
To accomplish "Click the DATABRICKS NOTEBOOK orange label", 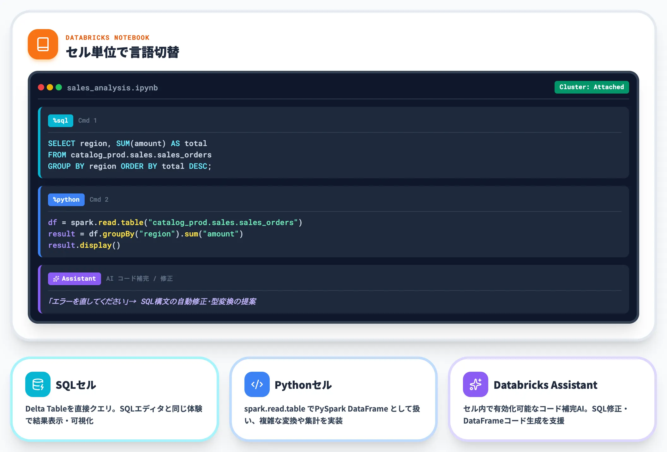I will click(x=107, y=38).
